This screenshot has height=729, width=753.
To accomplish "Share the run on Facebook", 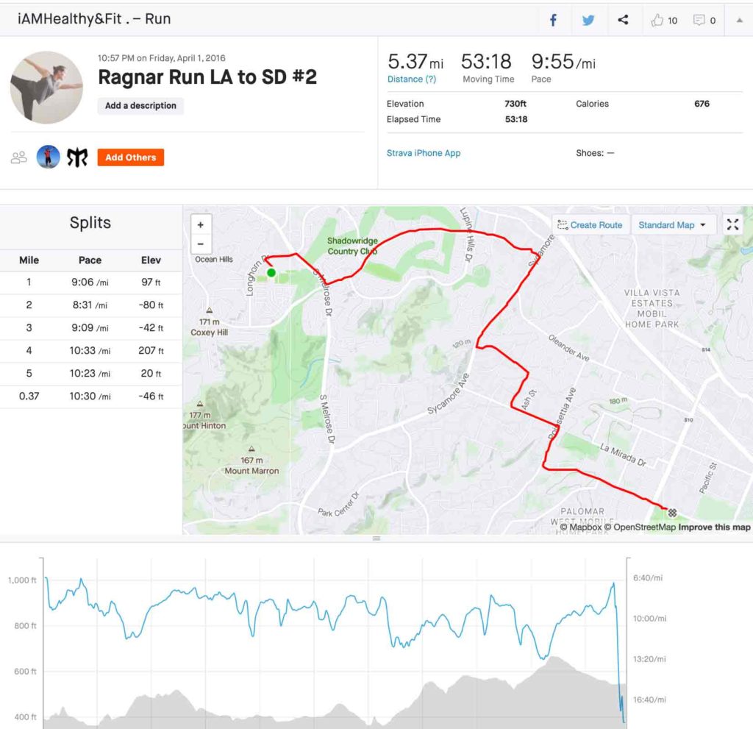I will tap(554, 21).
